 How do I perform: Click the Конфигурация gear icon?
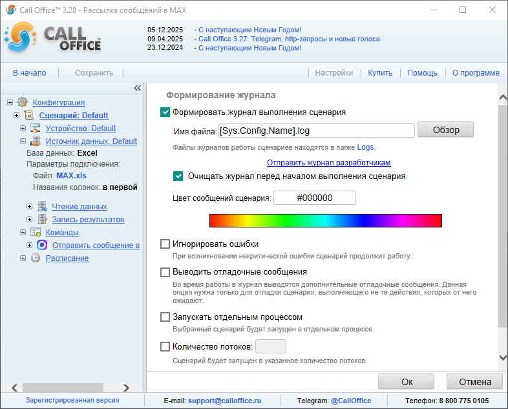click(23, 102)
